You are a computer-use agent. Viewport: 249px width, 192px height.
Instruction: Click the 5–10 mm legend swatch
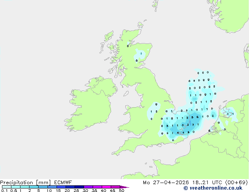pyautogui.click(x=43, y=187)
